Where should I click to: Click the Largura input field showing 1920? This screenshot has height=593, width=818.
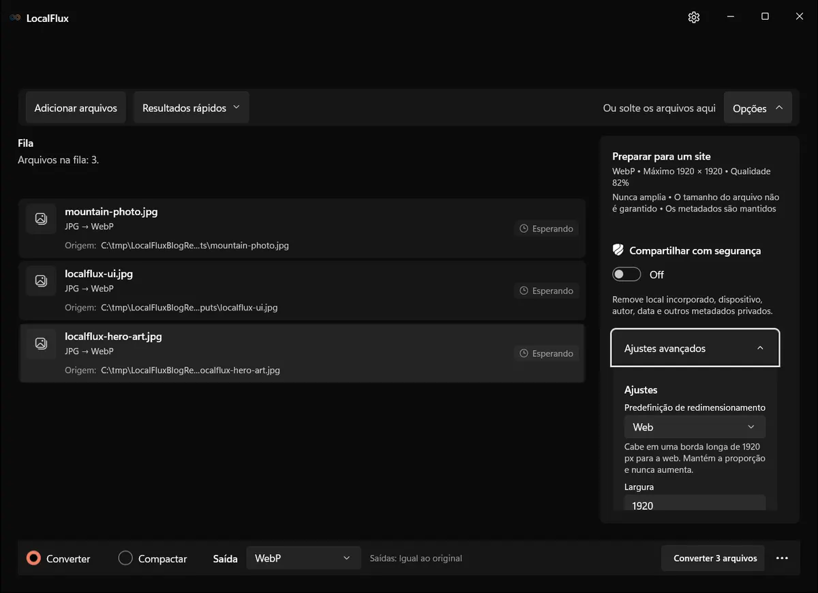[x=695, y=504]
